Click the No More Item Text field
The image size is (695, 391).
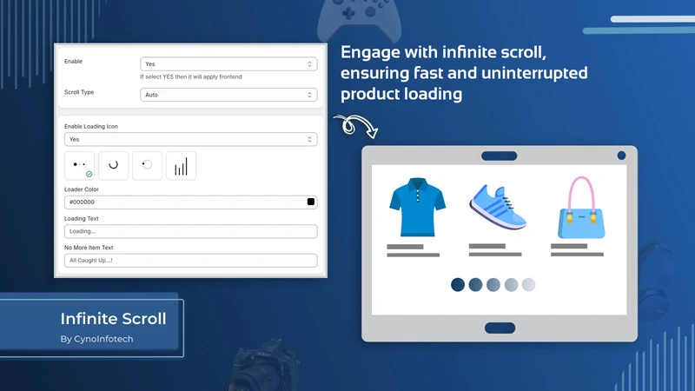[x=190, y=260]
